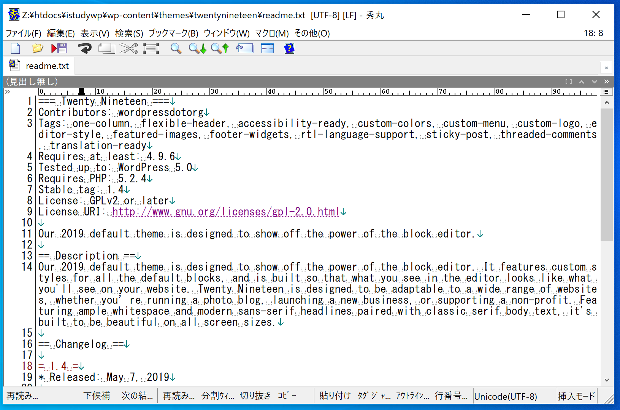Click the red line number 18
Screen dimensions: 620x410
(27, 366)
